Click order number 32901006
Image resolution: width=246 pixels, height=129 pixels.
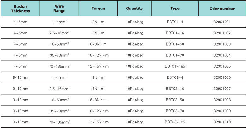tap(222, 77)
